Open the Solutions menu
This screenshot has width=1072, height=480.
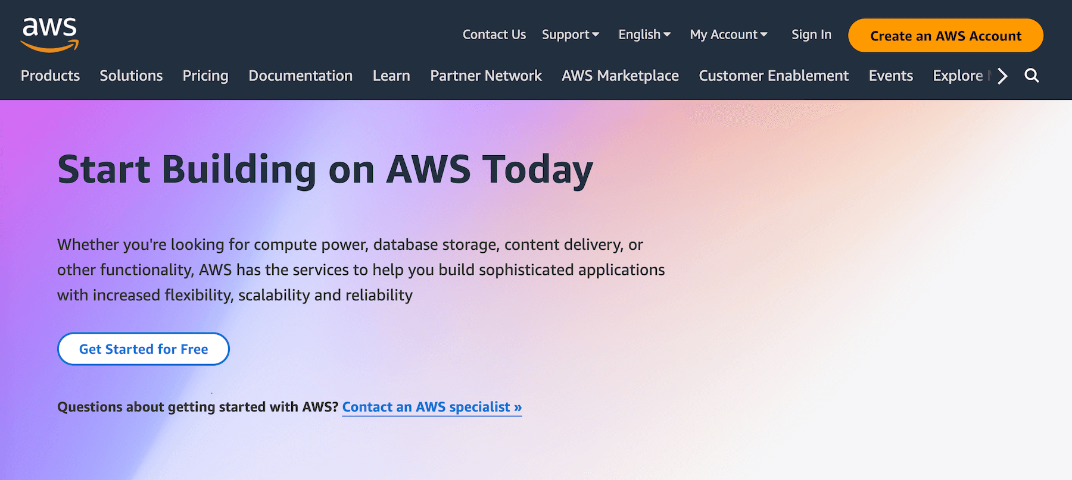pos(130,76)
